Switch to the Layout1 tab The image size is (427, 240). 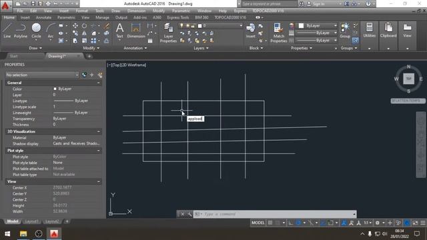[31, 221]
